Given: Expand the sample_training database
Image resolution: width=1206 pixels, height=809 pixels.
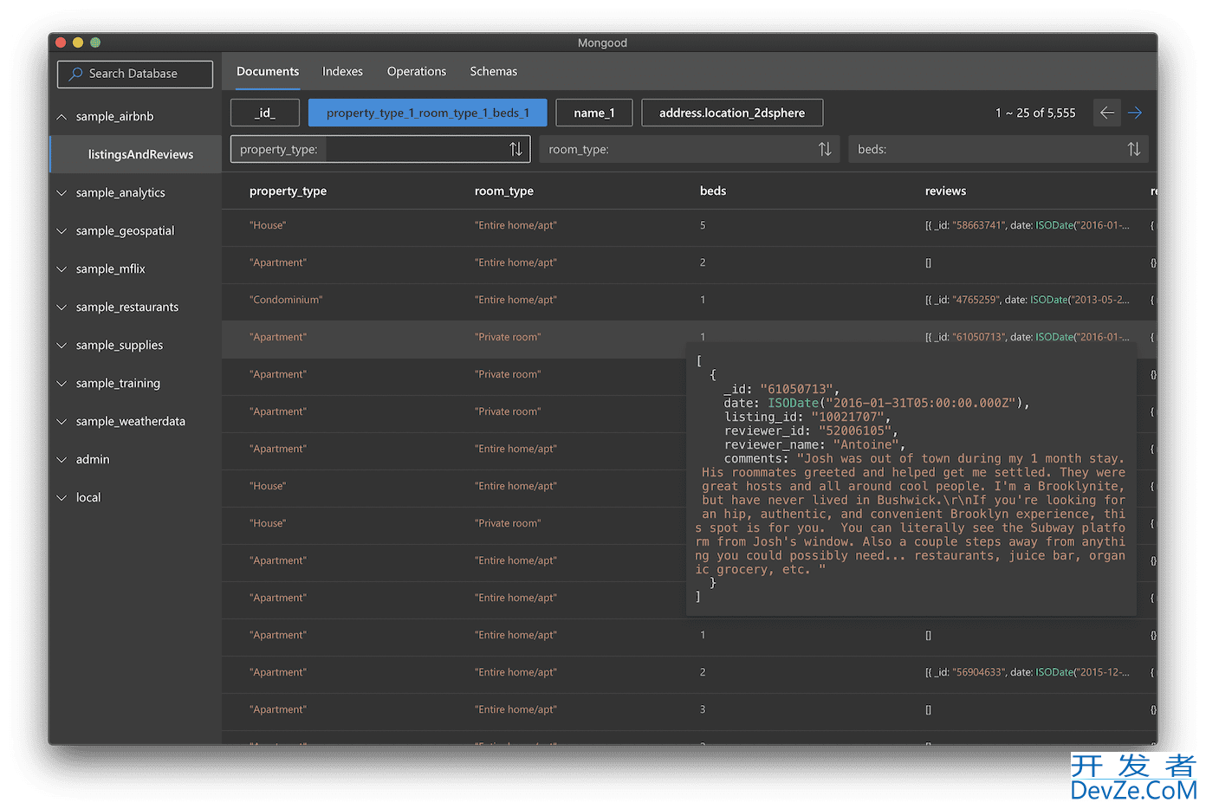Looking at the screenshot, I should click(62, 383).
